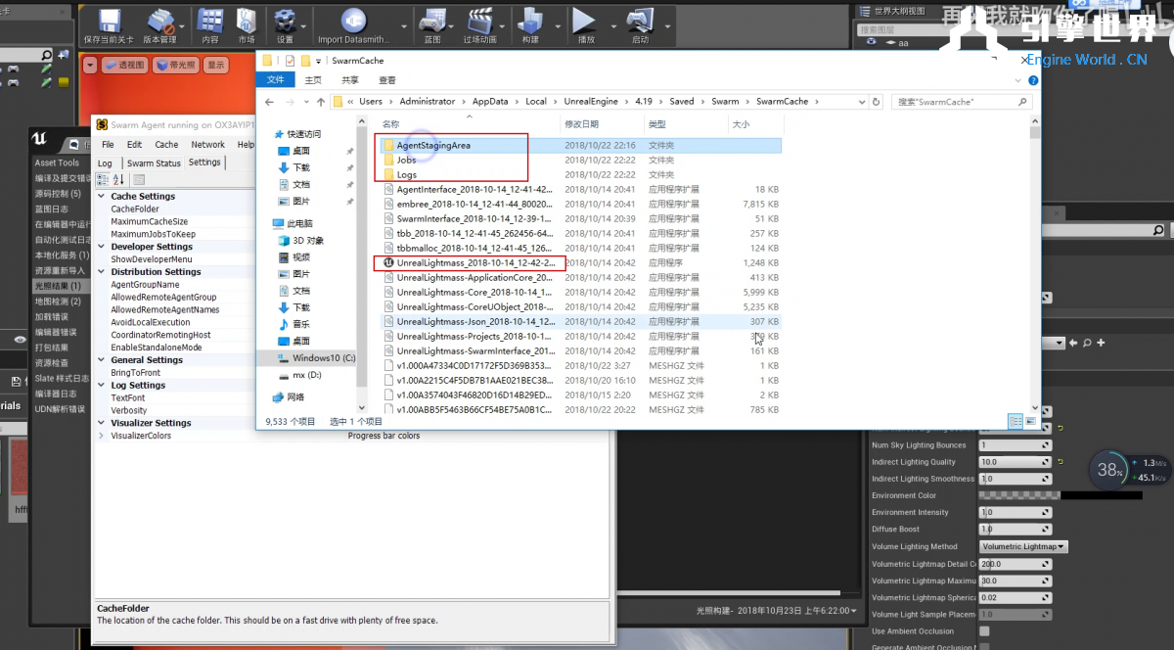Screen dimensions: 1174x650
Task: Select 光照结果 (1) message log category
Action: (x=58, y=286)
